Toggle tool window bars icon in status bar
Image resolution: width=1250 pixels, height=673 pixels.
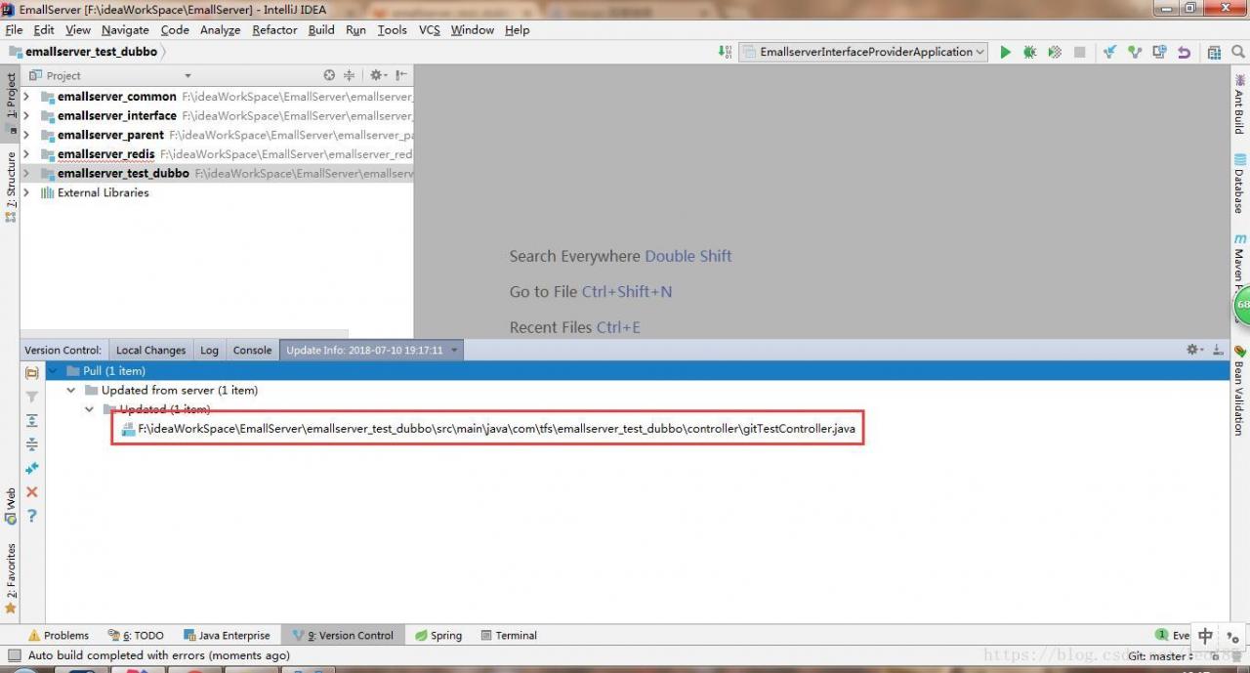(13, 655)
